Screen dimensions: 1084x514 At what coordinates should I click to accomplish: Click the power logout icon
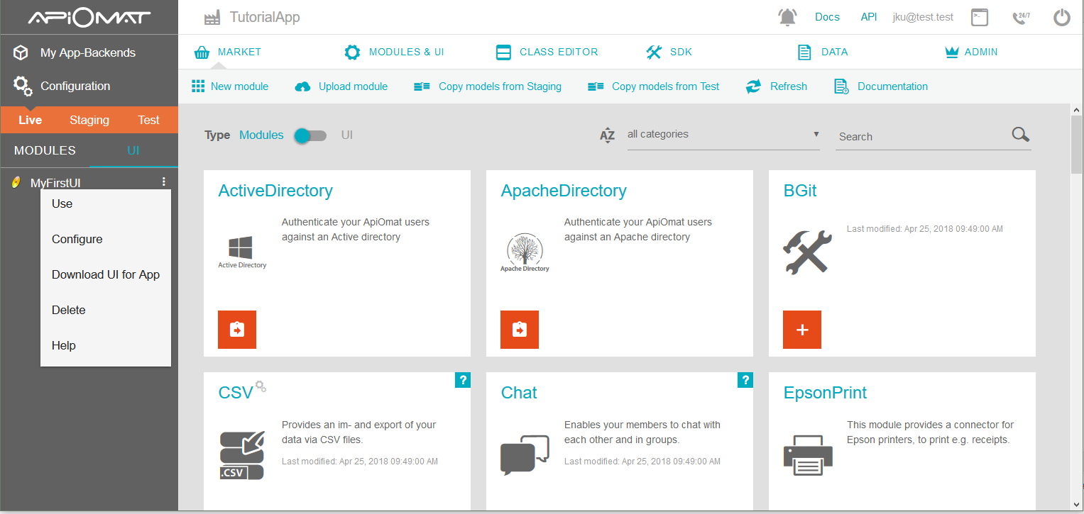pyautogui.click(x=1061, y=17)
